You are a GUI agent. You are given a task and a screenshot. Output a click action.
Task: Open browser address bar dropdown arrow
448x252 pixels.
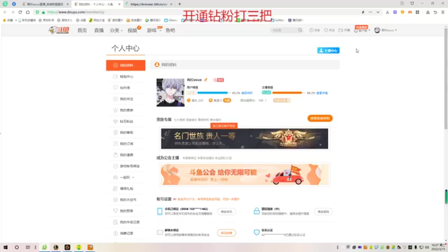tap(377, 12)
